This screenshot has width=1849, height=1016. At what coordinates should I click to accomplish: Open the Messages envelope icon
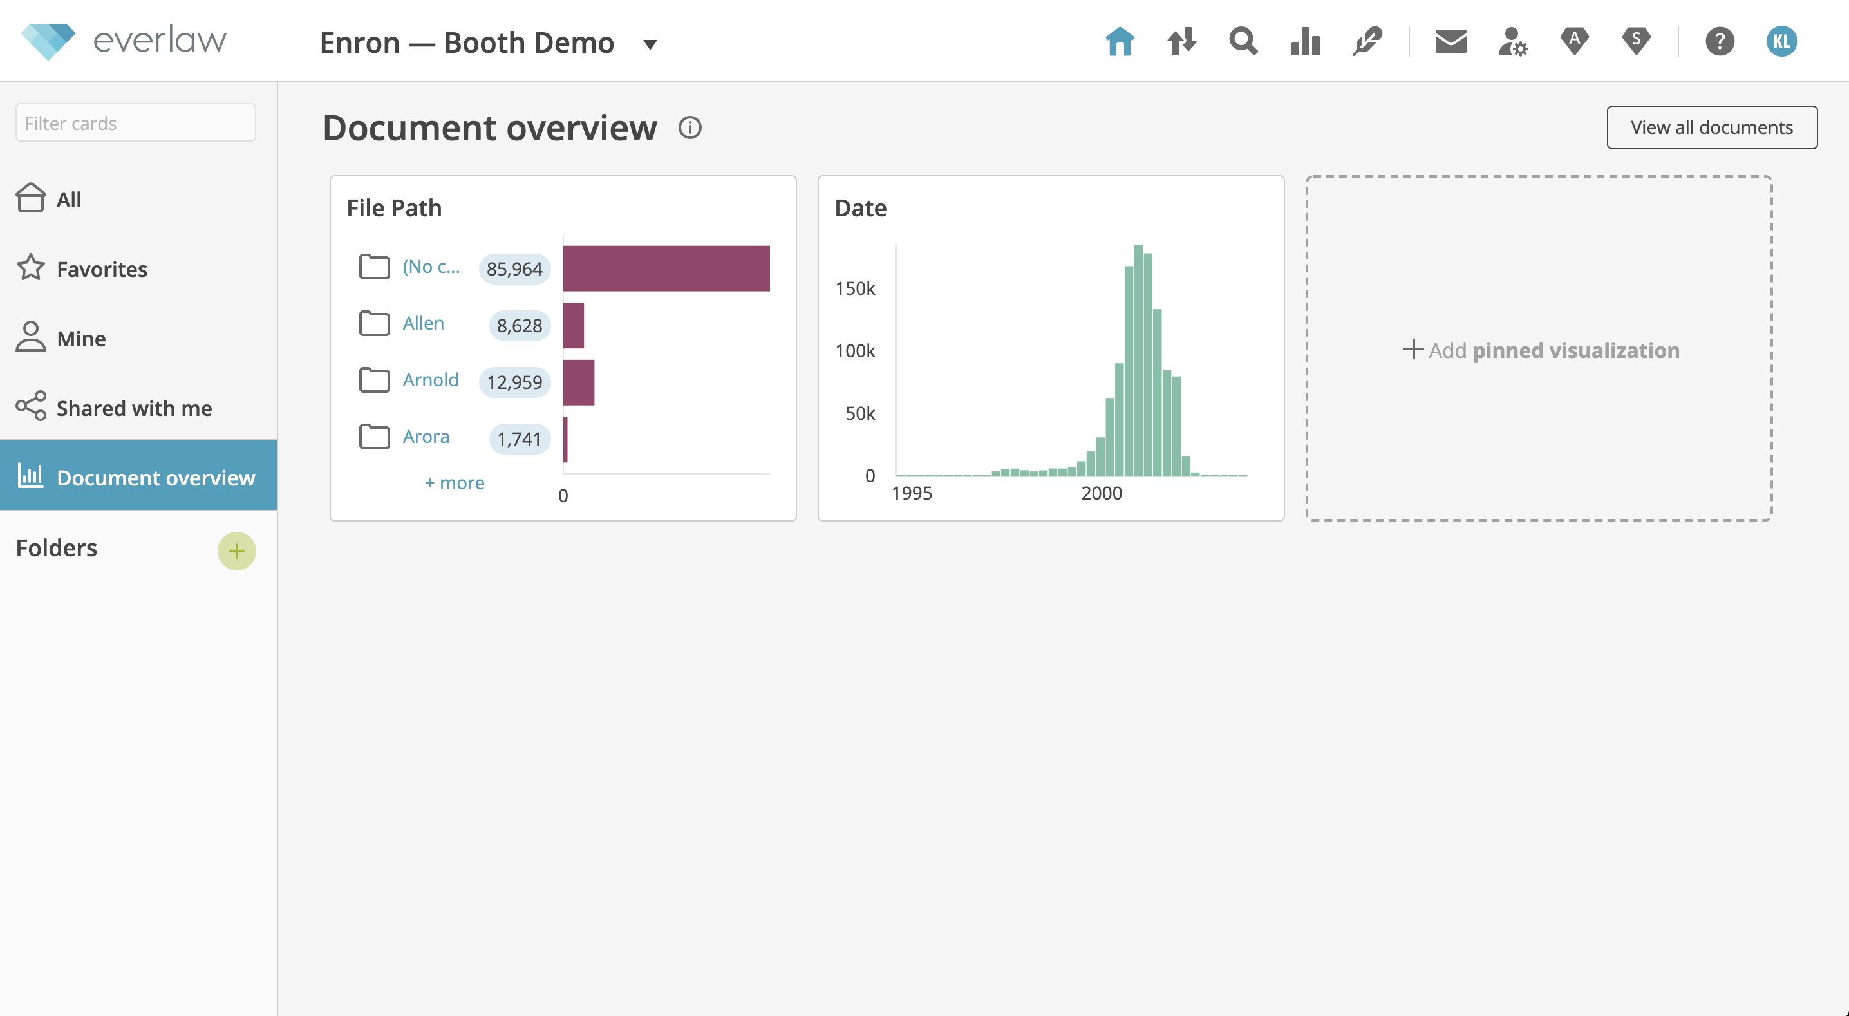click(1450, 42)
